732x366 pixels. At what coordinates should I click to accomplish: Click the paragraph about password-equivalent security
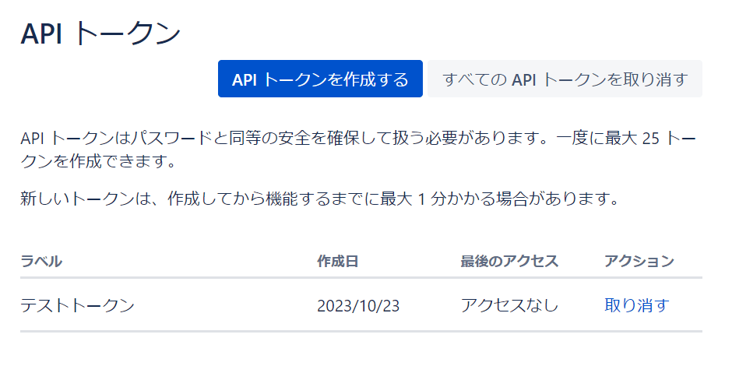[358, 150]
